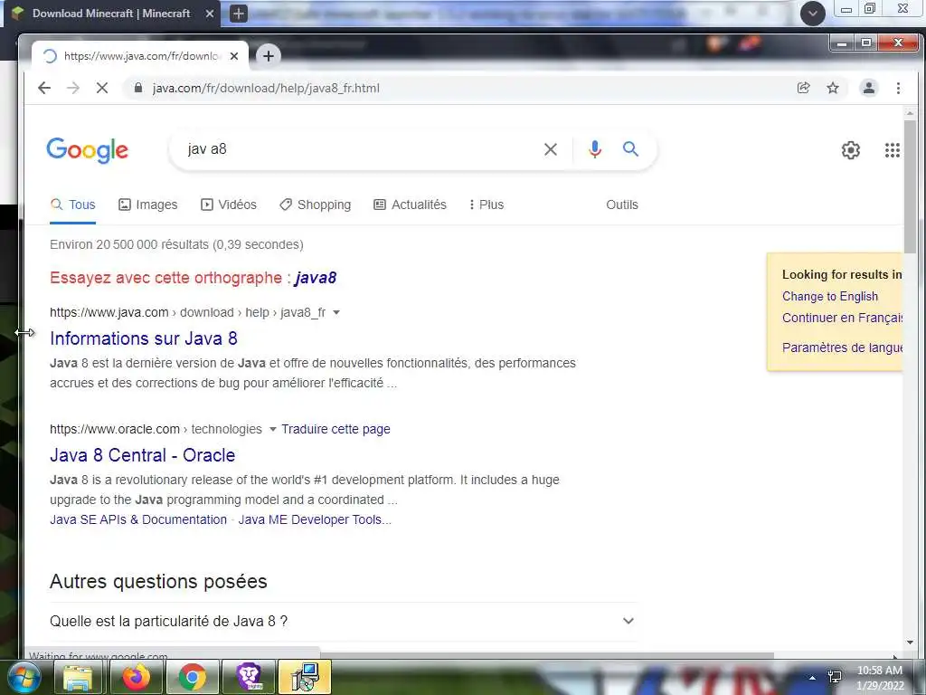Screen dimensions: 926x695
Task: Open a new tab in the Minecraft window
Action: click(x=238, y=14)
